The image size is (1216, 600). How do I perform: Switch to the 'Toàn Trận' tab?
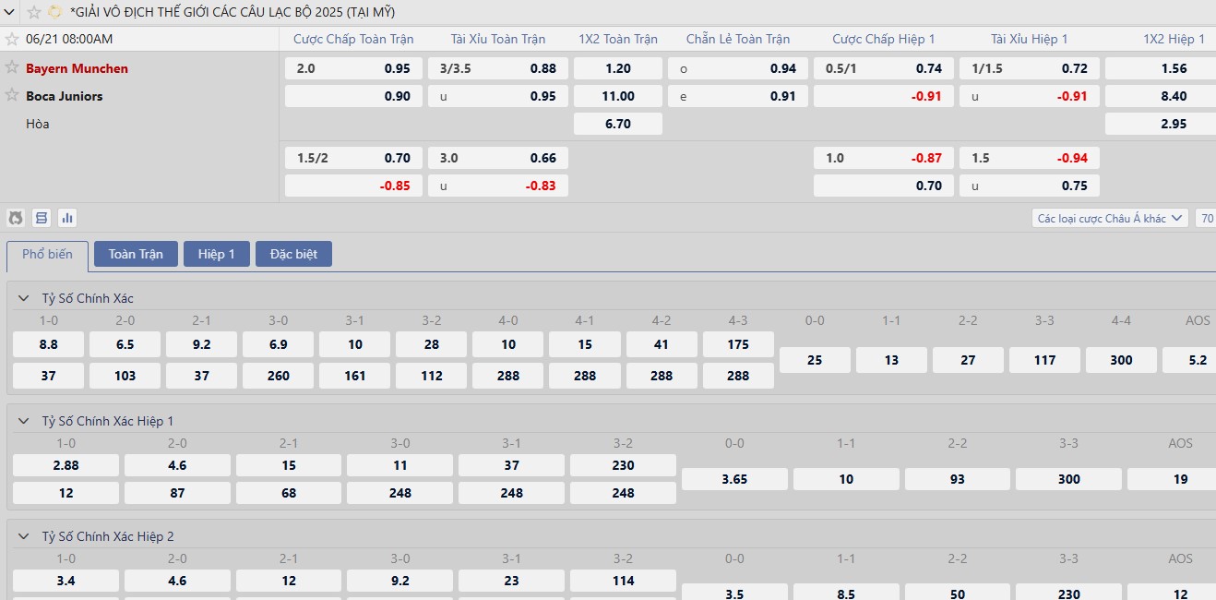(x=136, y=254)
